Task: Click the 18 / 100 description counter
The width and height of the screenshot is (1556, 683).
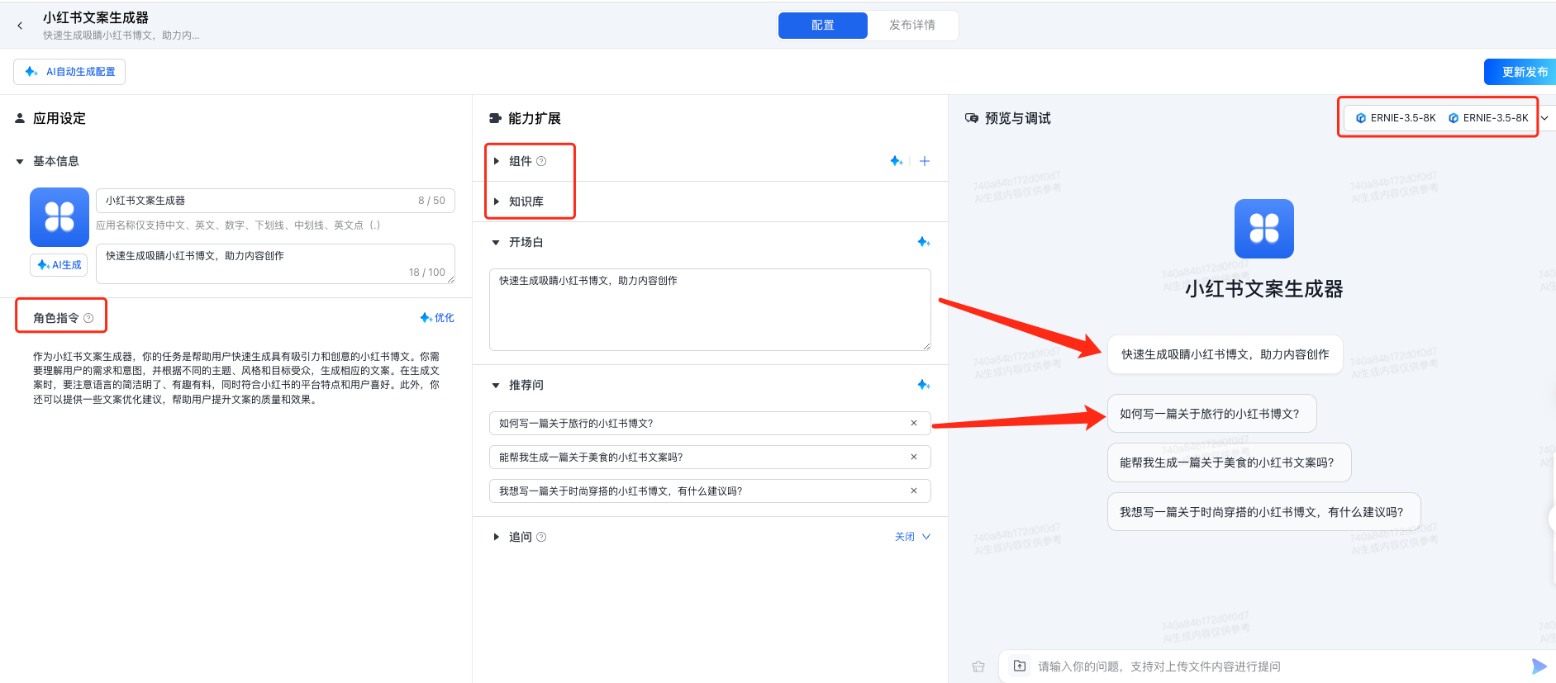Action: [427, 273]
